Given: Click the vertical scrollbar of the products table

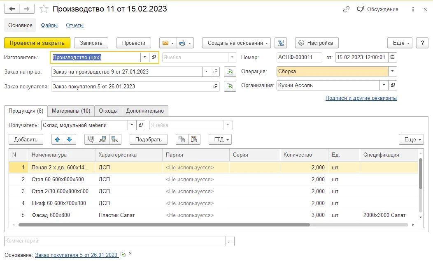Looking at the screenshot, I should pos(421,174).
